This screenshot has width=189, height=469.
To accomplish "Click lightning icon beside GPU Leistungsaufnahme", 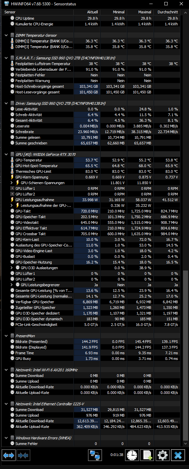I will tap(12, 200).
